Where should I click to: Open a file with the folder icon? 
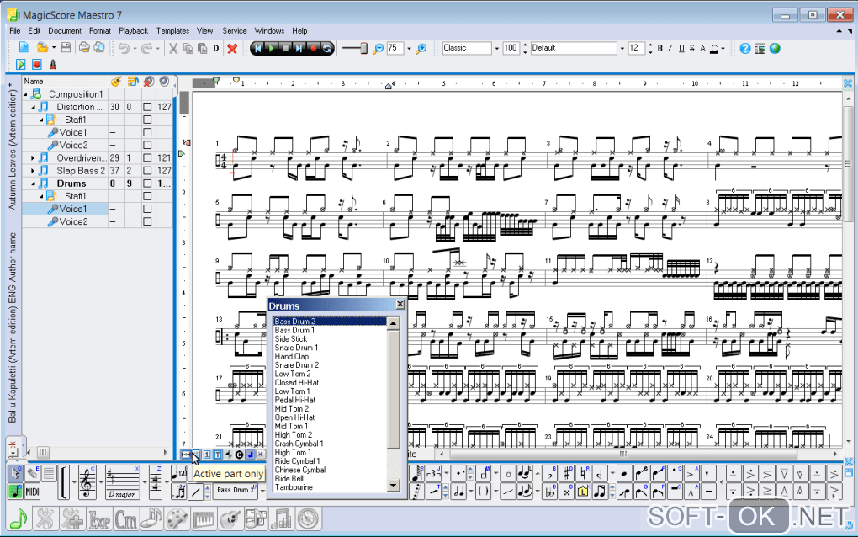[42, 48]
